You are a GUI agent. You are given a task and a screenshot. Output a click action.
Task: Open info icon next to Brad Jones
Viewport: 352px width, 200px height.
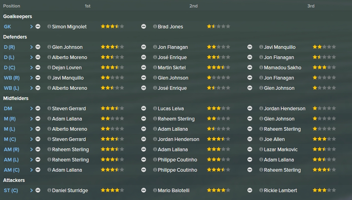click(x=155, y=26)
